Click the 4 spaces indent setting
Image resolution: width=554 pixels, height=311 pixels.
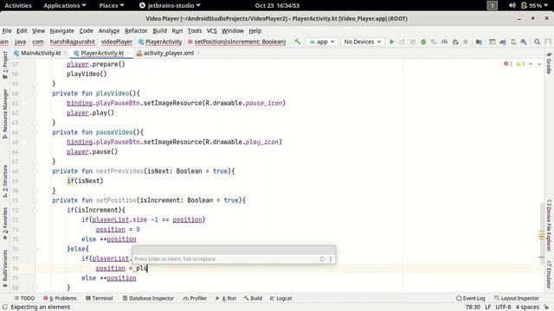pos(527,308)
